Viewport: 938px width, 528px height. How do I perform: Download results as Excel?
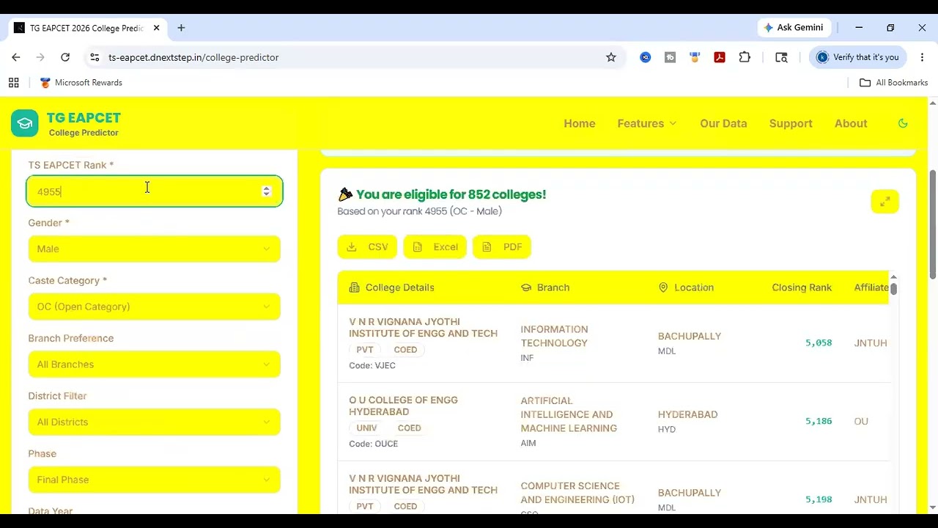tap(435, 247)
